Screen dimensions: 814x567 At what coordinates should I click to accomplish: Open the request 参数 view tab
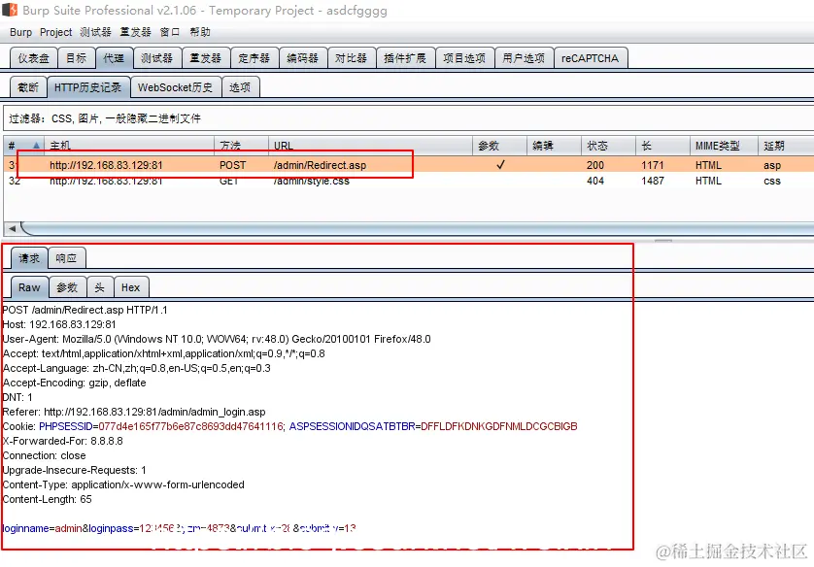click(67, 286)
